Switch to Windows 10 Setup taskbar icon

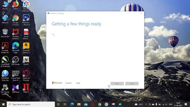(120, 104)
